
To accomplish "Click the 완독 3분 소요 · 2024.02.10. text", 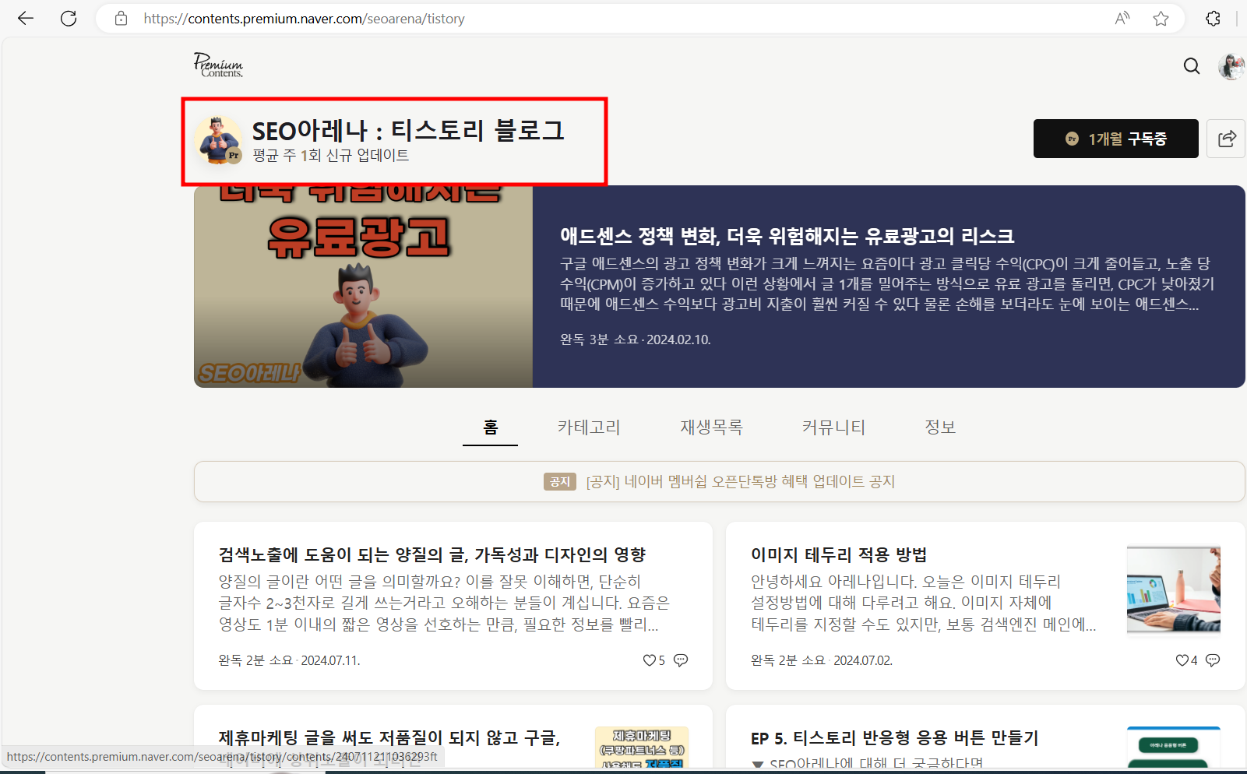I will [x=636, y=340].
